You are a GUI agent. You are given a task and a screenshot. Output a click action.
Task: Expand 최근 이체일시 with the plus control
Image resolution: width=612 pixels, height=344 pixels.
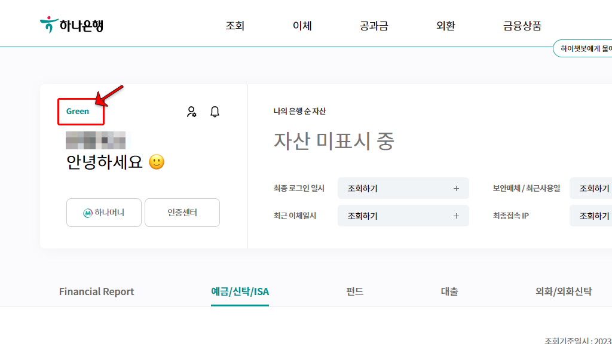[x=457, y=216]
